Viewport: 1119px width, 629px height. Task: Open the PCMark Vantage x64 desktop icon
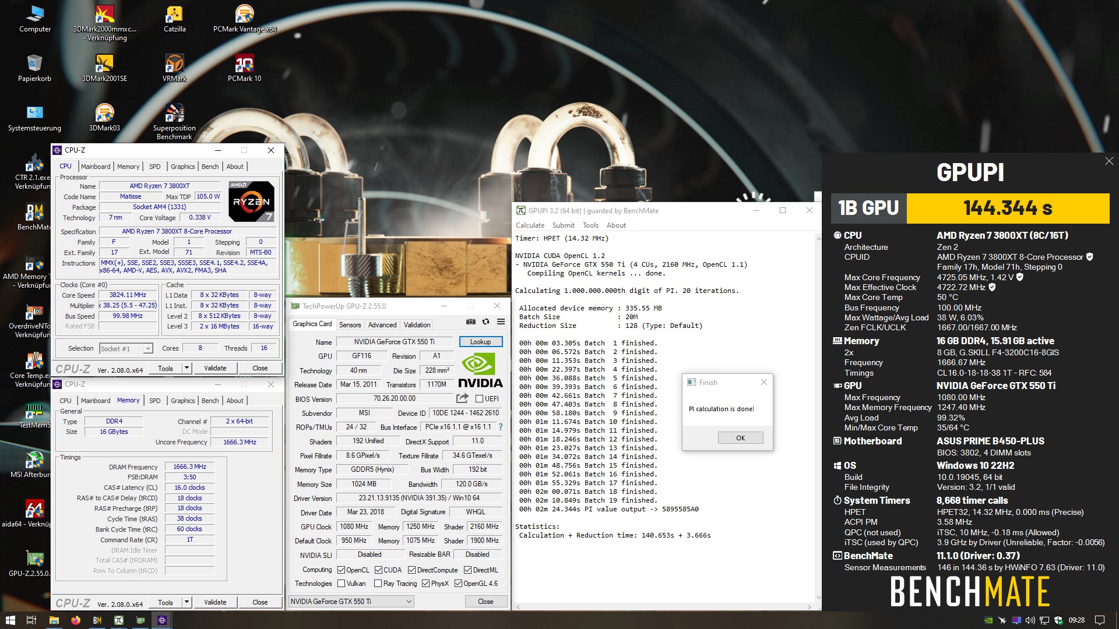244,19
